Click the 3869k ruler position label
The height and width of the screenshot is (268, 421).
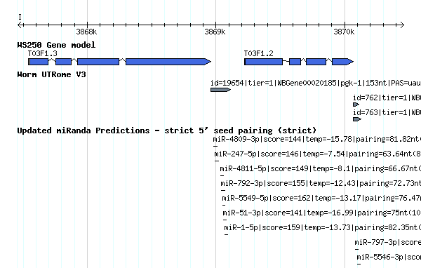(215, 32)
